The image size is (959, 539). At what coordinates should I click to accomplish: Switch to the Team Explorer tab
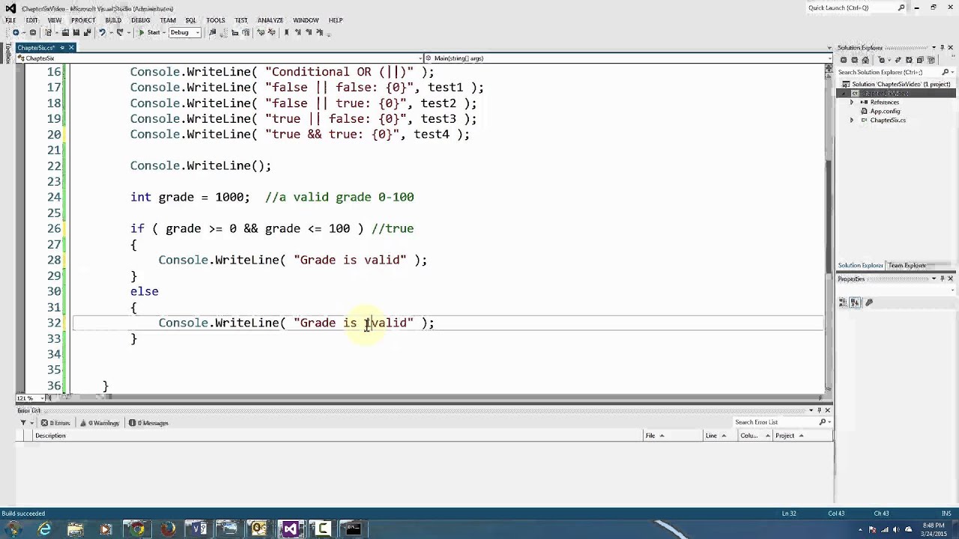[907, 266]
